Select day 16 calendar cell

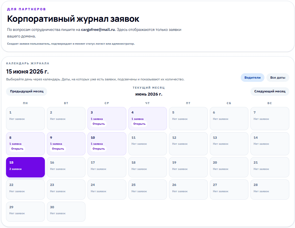[66, 167]
